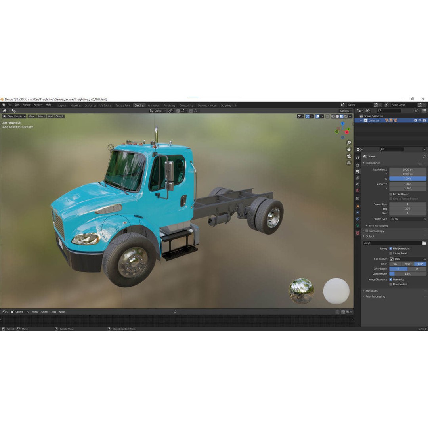Switch viewport to Solid shading mode
This screenshot has width=428, height=428.
337,116
